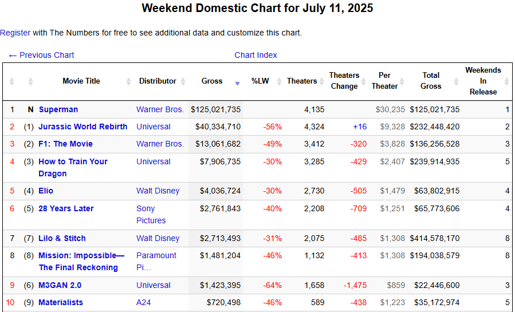Viewport: 515px width, 312px height.
Task: Click the Gross column active sort arrow
Action: coord(238,84)
